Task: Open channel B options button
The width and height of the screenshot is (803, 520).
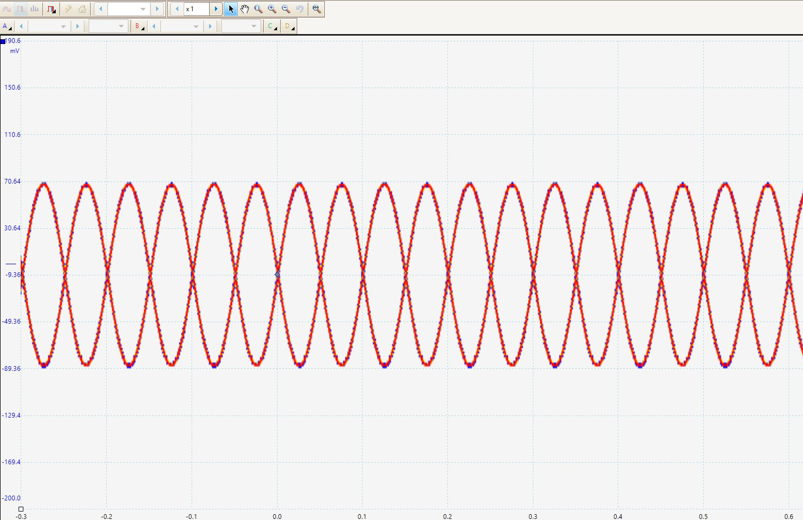Action: click(x=139, y=26)
